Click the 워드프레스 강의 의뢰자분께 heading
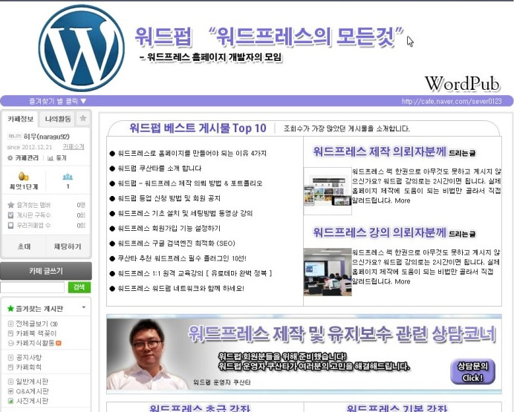The image size is (514, 412). click(380, 233)
